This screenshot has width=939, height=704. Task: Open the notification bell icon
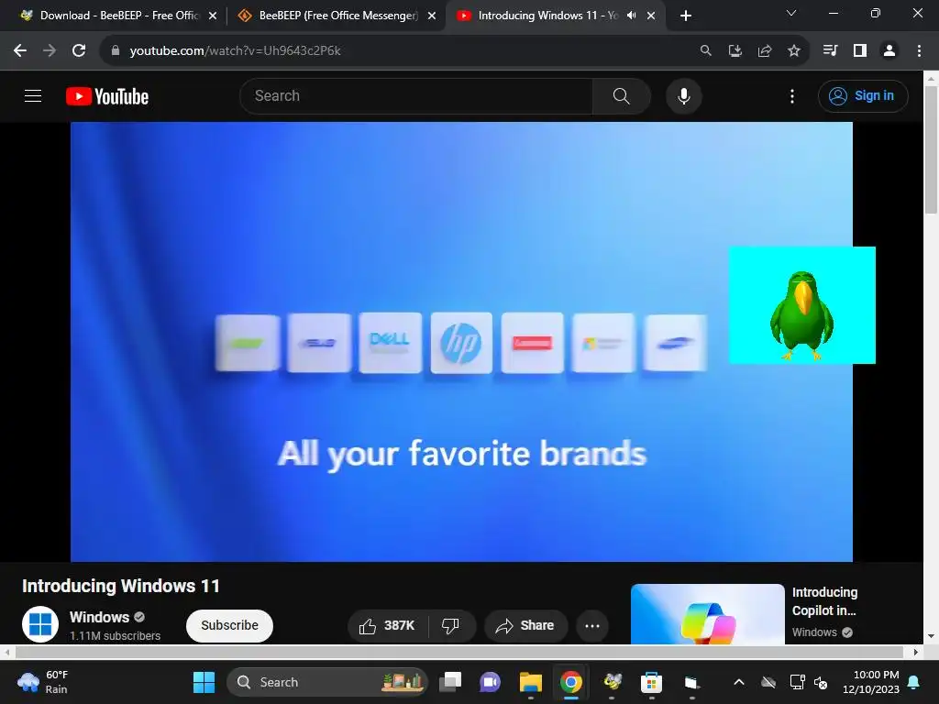pos(914,682)
